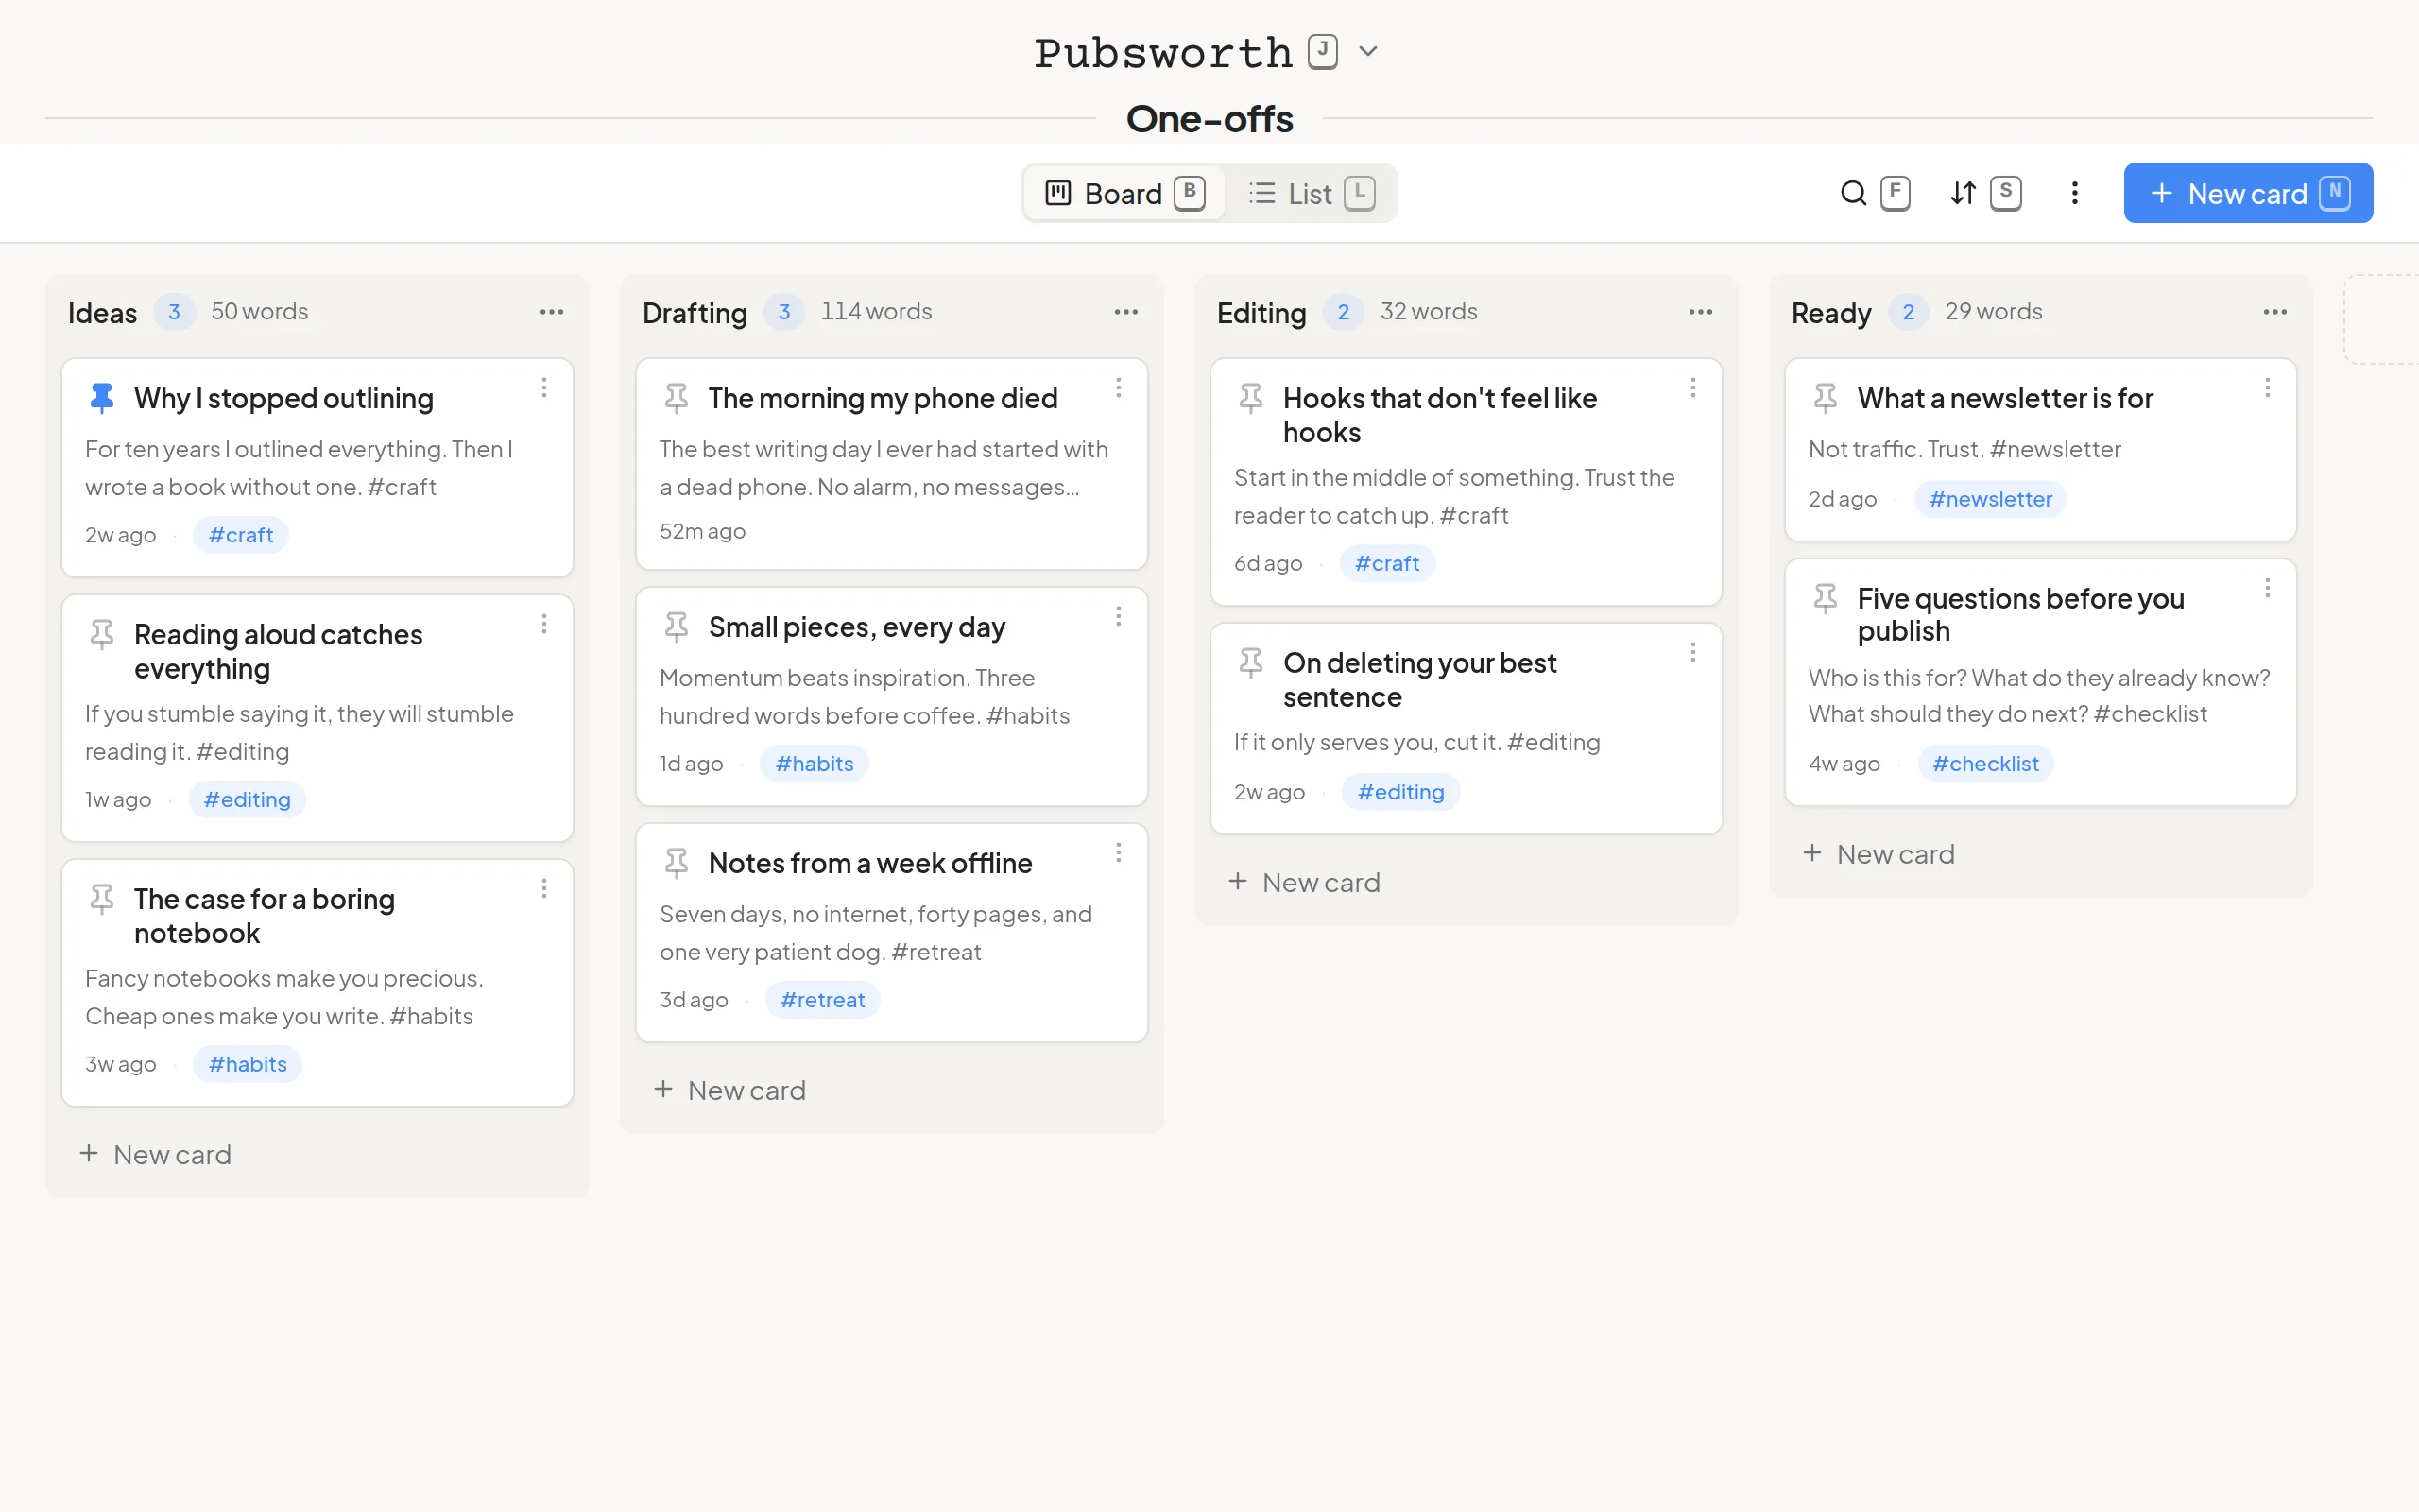
Task: Click the blue New card button
Action: click(2248, 193)
